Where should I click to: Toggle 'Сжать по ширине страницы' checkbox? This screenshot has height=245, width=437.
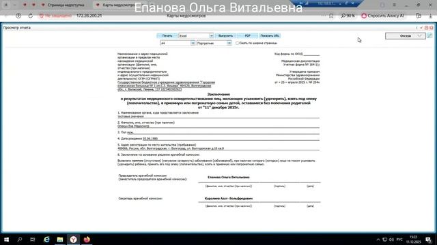[237, 44]
